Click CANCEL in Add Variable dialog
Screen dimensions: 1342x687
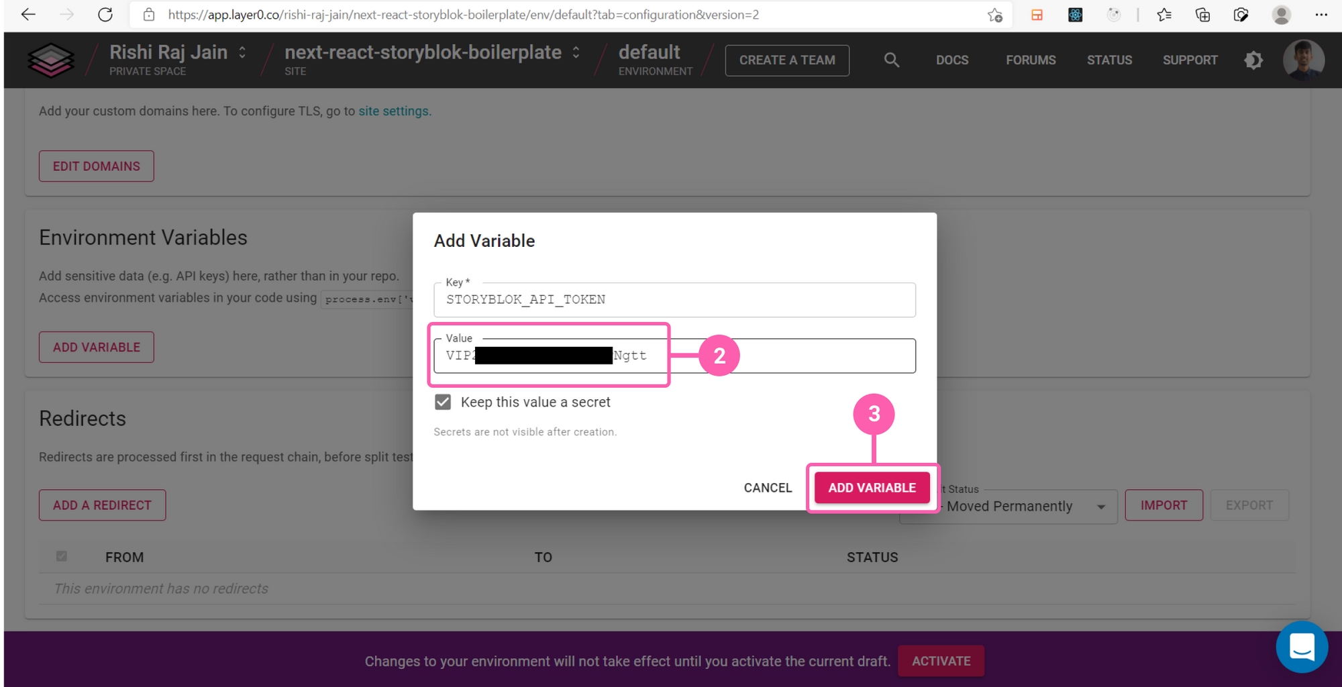[768, 488]
